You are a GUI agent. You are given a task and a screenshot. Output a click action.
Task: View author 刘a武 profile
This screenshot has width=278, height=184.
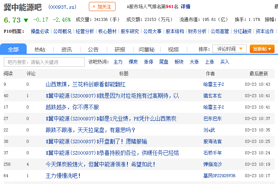tap(209, 130)
